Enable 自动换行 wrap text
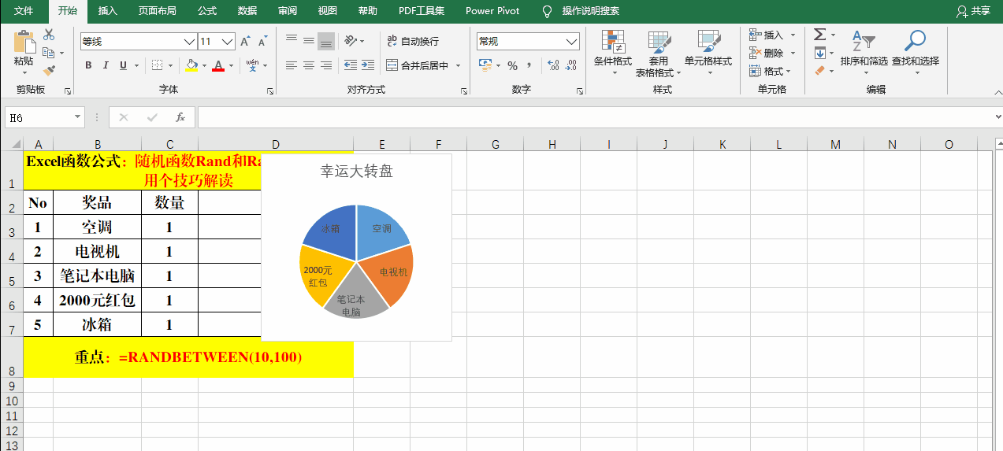 click(413, 41)
